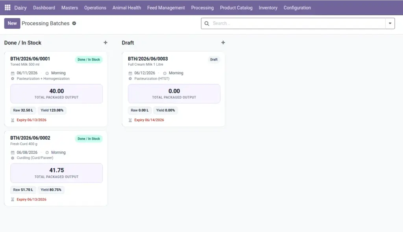This screenshot has width=403, height=232.
Task: Click the Processing Batches settings gear icon
Action: point(74,23)
